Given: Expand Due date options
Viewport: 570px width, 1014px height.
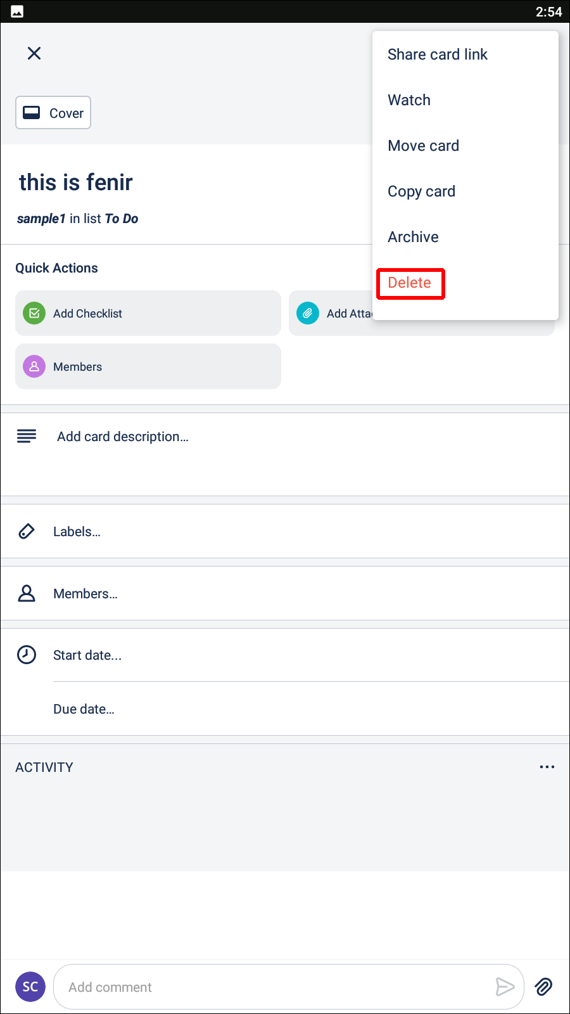Looking at the screenshot, I should [x=84, y=709].
